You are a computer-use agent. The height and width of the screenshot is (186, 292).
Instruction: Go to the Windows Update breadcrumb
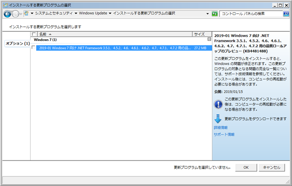[93, 13]
